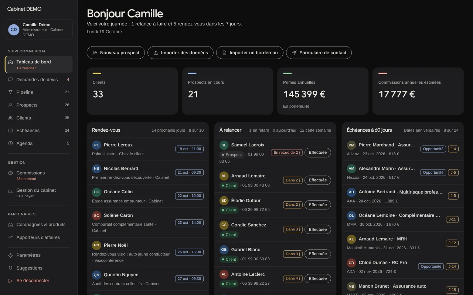This screenshot has width=473, height=295.
Task: Open Océane Lemoine's Complémentaire échéance
Action: tap(403, 219)
